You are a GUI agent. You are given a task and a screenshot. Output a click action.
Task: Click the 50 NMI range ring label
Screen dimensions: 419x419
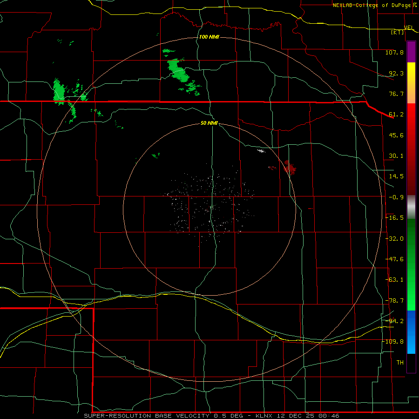(x=209, y=123)
